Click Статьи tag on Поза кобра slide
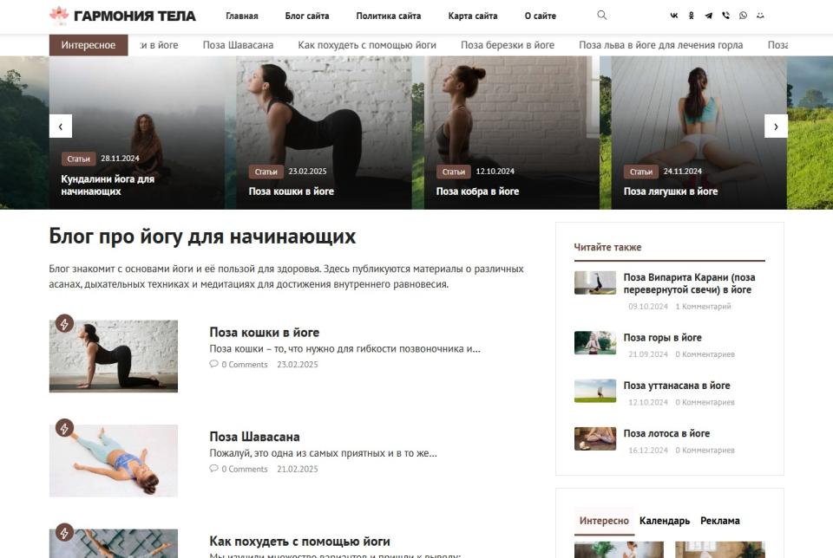This screenshot has width=833, height=558. 453,172
